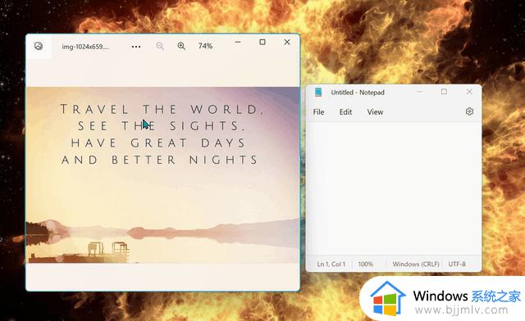The height and width of the screenshot is (321, 525).
Task: Close the Photos image viewer window
Action: [x=287, y=42]
